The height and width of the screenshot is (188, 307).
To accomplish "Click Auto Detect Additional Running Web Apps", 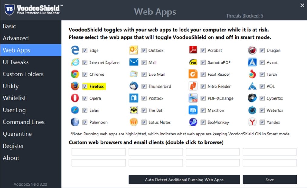I will [184, 180].
